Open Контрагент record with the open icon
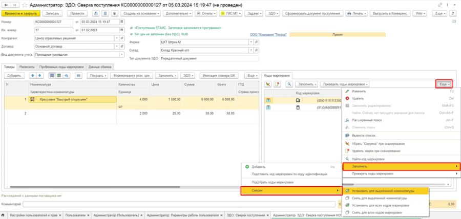Image resolution: width=461 pixels, height=219 pixels. click(x=122, y=38)
